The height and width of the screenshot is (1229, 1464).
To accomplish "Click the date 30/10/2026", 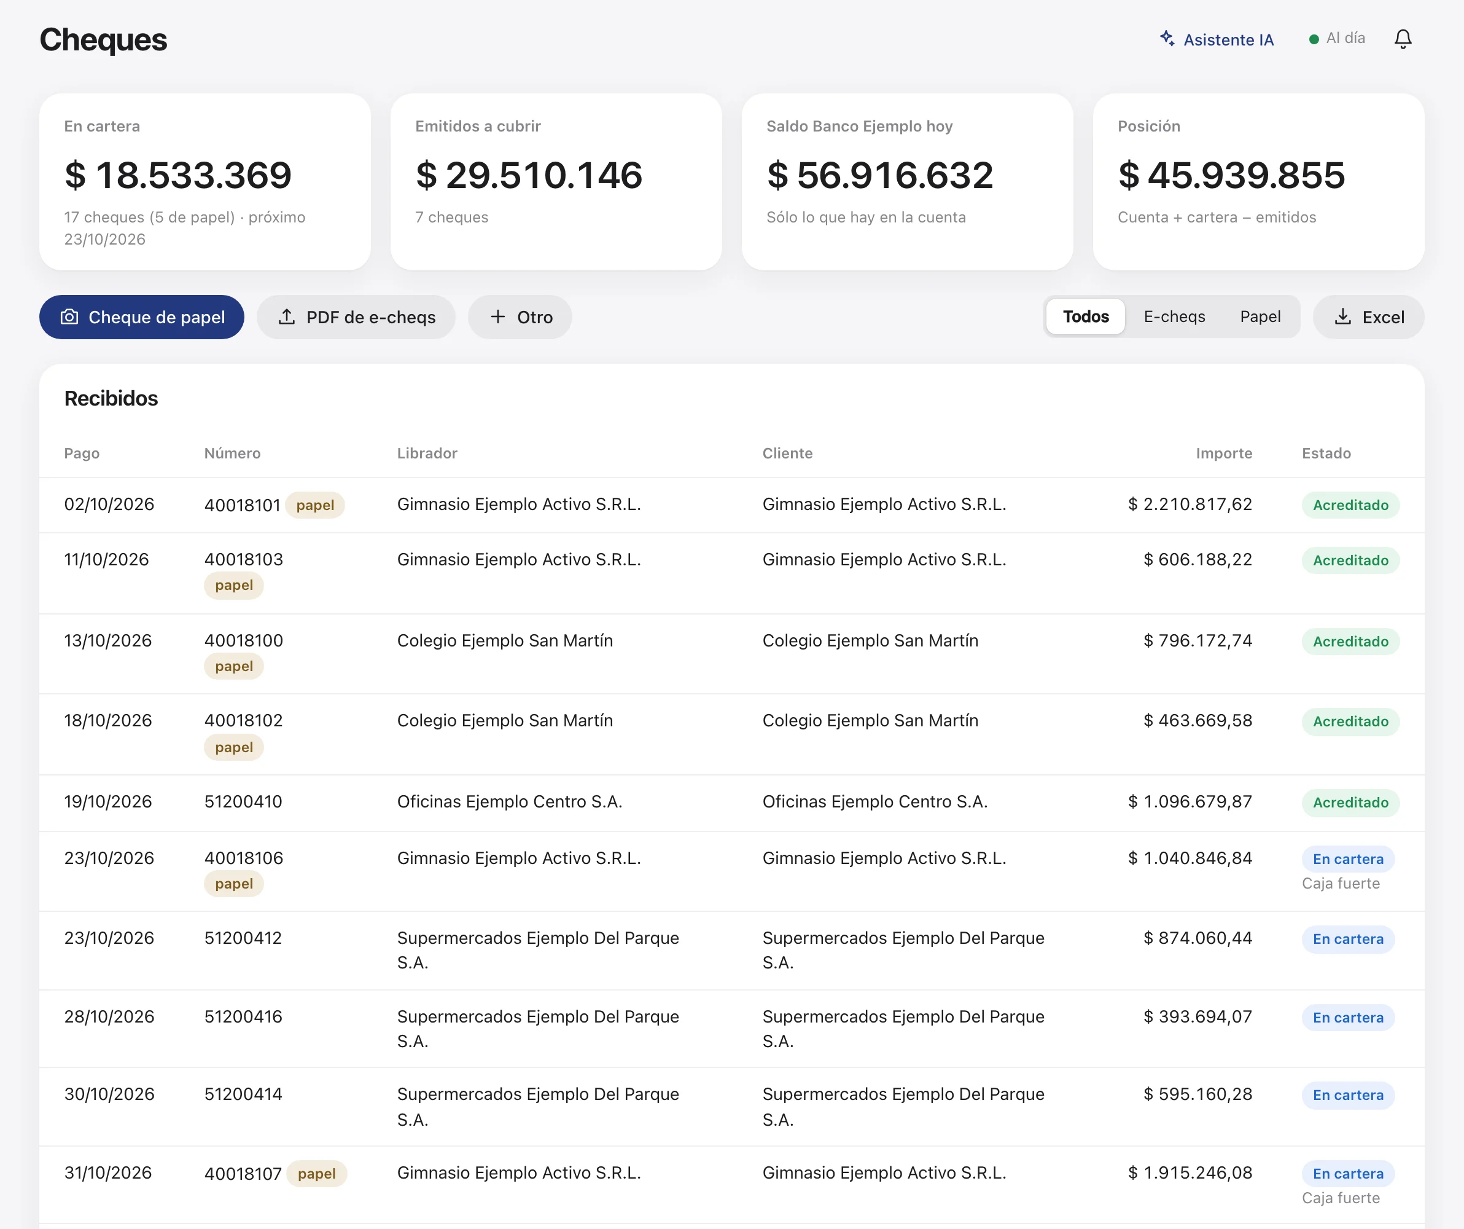I will point(109,1094).
